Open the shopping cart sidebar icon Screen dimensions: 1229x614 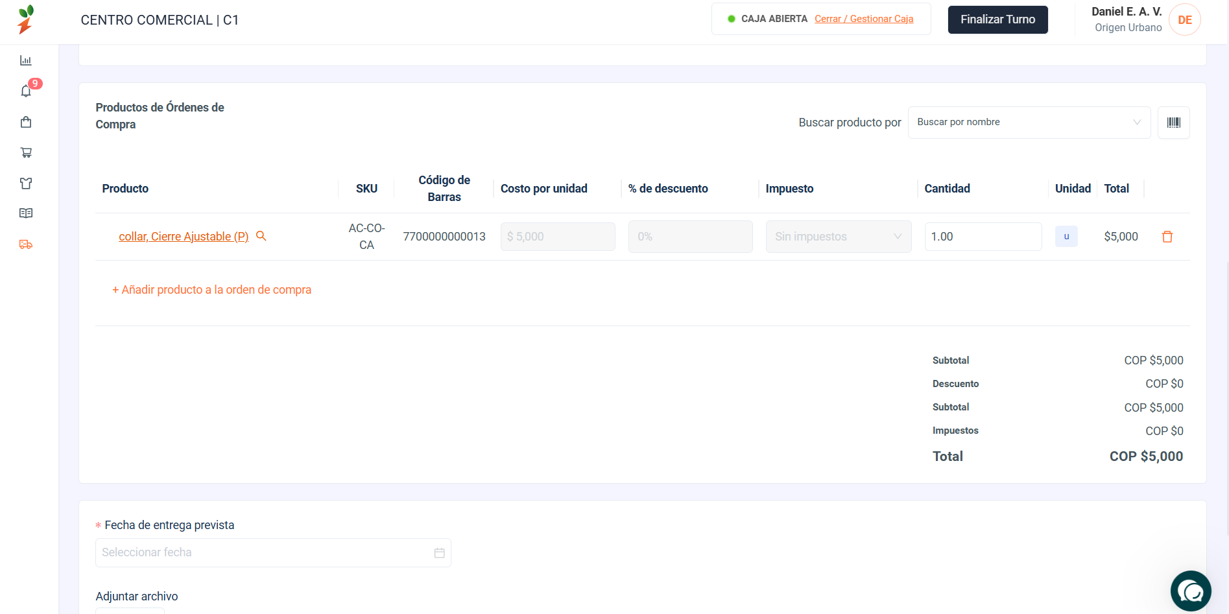pyautogui.click(x=26, y=152)
